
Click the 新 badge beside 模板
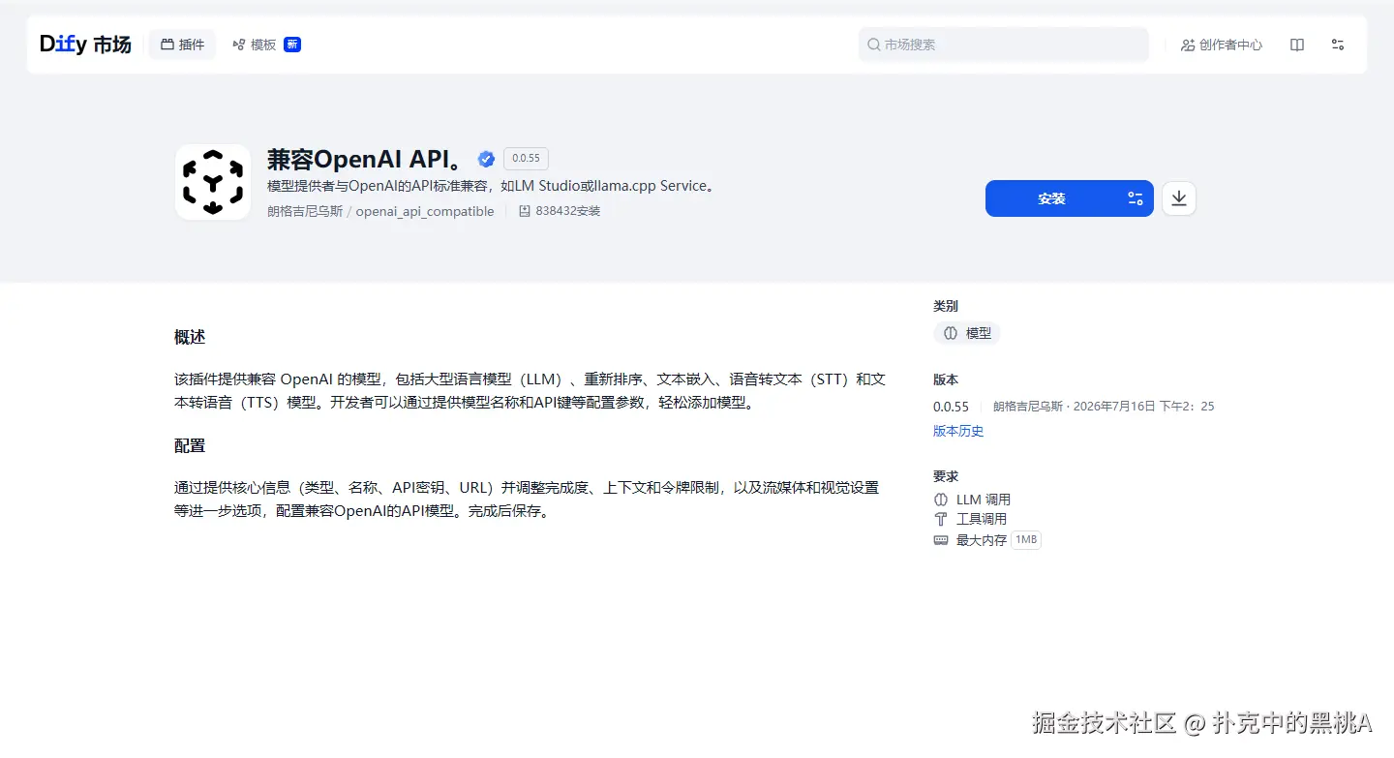pos(292,45)
